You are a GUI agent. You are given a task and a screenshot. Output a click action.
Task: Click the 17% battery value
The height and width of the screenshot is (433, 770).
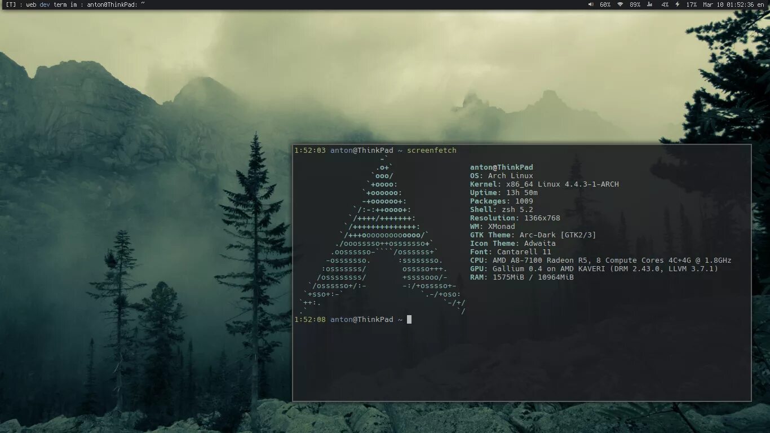691,4
